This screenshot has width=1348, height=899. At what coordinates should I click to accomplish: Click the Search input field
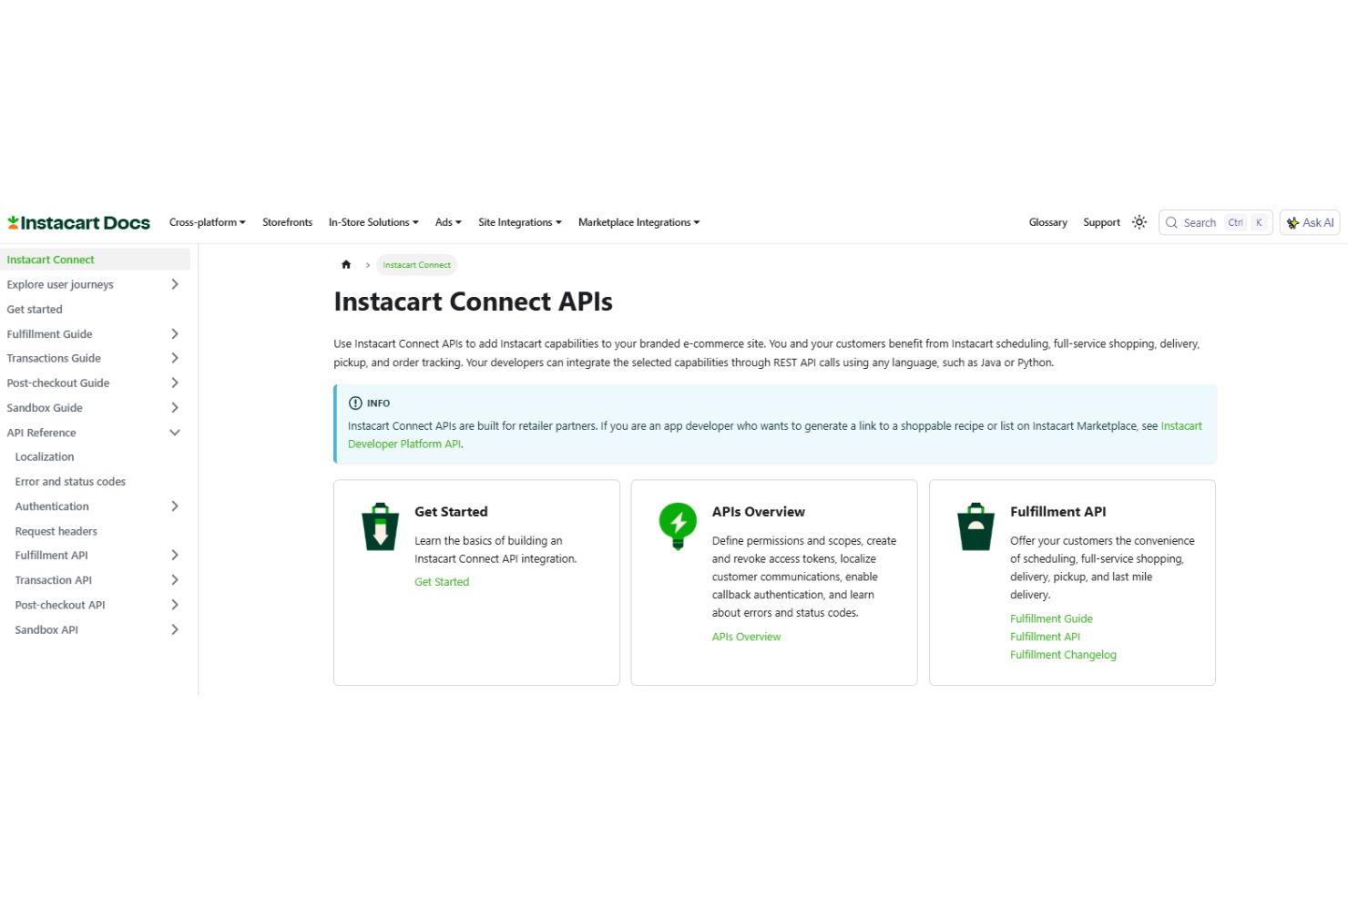click(1215, 222)
